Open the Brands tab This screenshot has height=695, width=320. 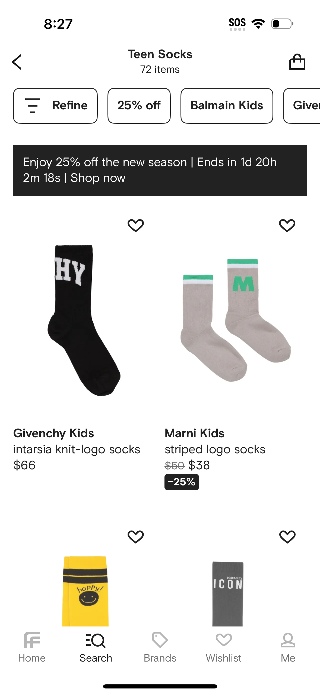point(160,647)
